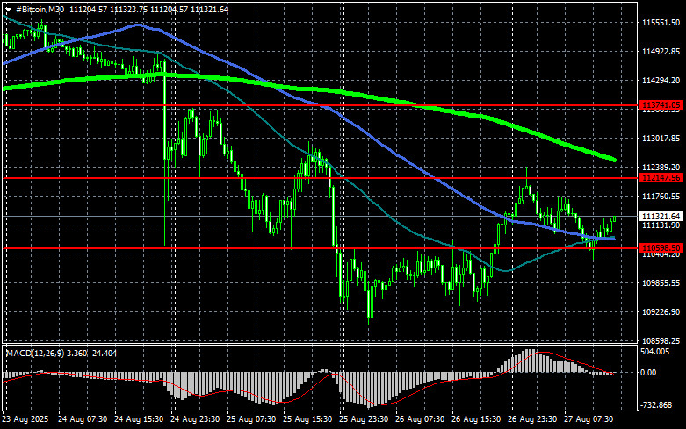Click the tallest positive MACD histogram bars

(x=531, y=361)
